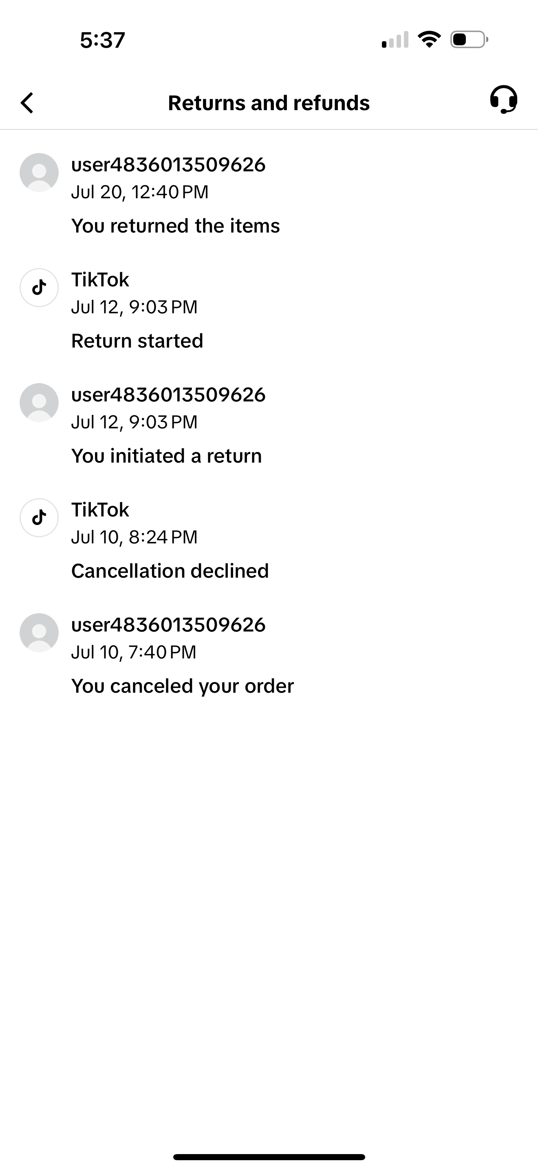Select 'You canceled your order' entry
The image size is (538, 1170).
coord(182,686)
